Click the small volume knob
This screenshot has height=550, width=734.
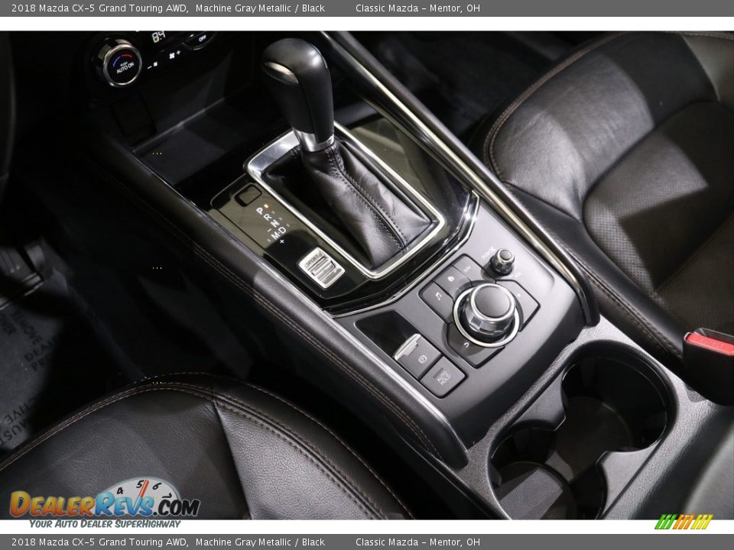click(x=502, y=260)
